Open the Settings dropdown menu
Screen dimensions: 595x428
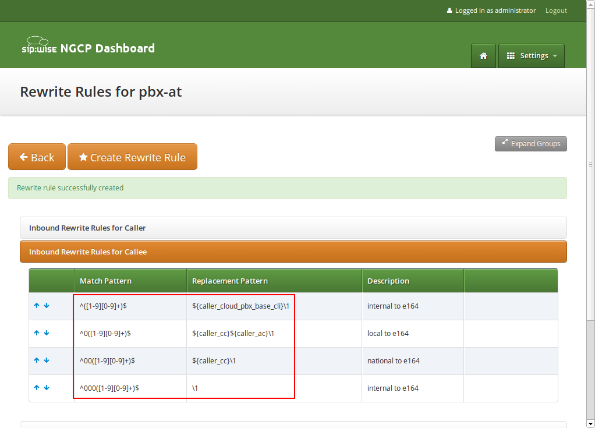point(531,56)
